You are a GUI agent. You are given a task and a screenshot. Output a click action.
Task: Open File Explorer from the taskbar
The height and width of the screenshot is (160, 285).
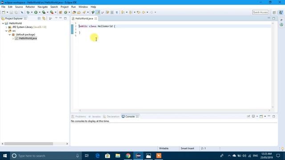tap(118, 156)
